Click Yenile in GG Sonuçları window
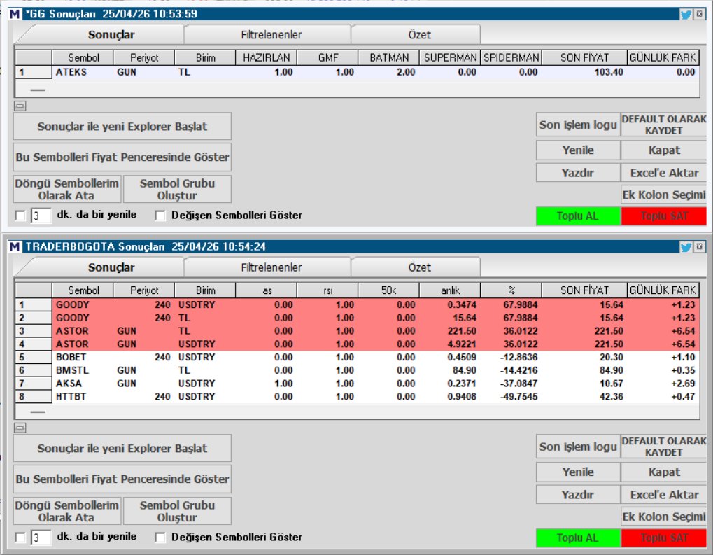The height and width of the screenshot is (555, 713). (578, 150)
